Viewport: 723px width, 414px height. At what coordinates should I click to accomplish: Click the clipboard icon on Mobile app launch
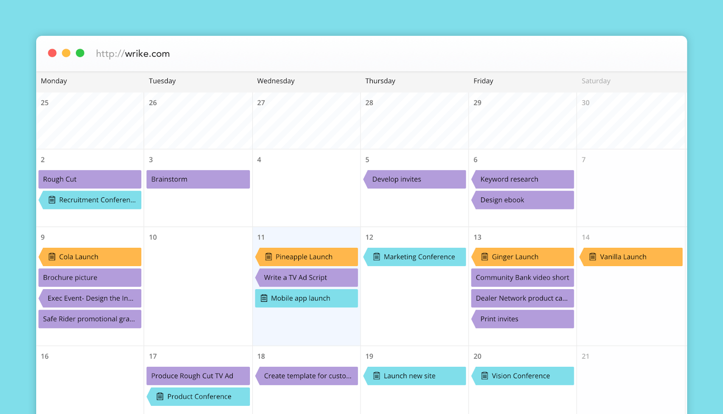[264, 298]
